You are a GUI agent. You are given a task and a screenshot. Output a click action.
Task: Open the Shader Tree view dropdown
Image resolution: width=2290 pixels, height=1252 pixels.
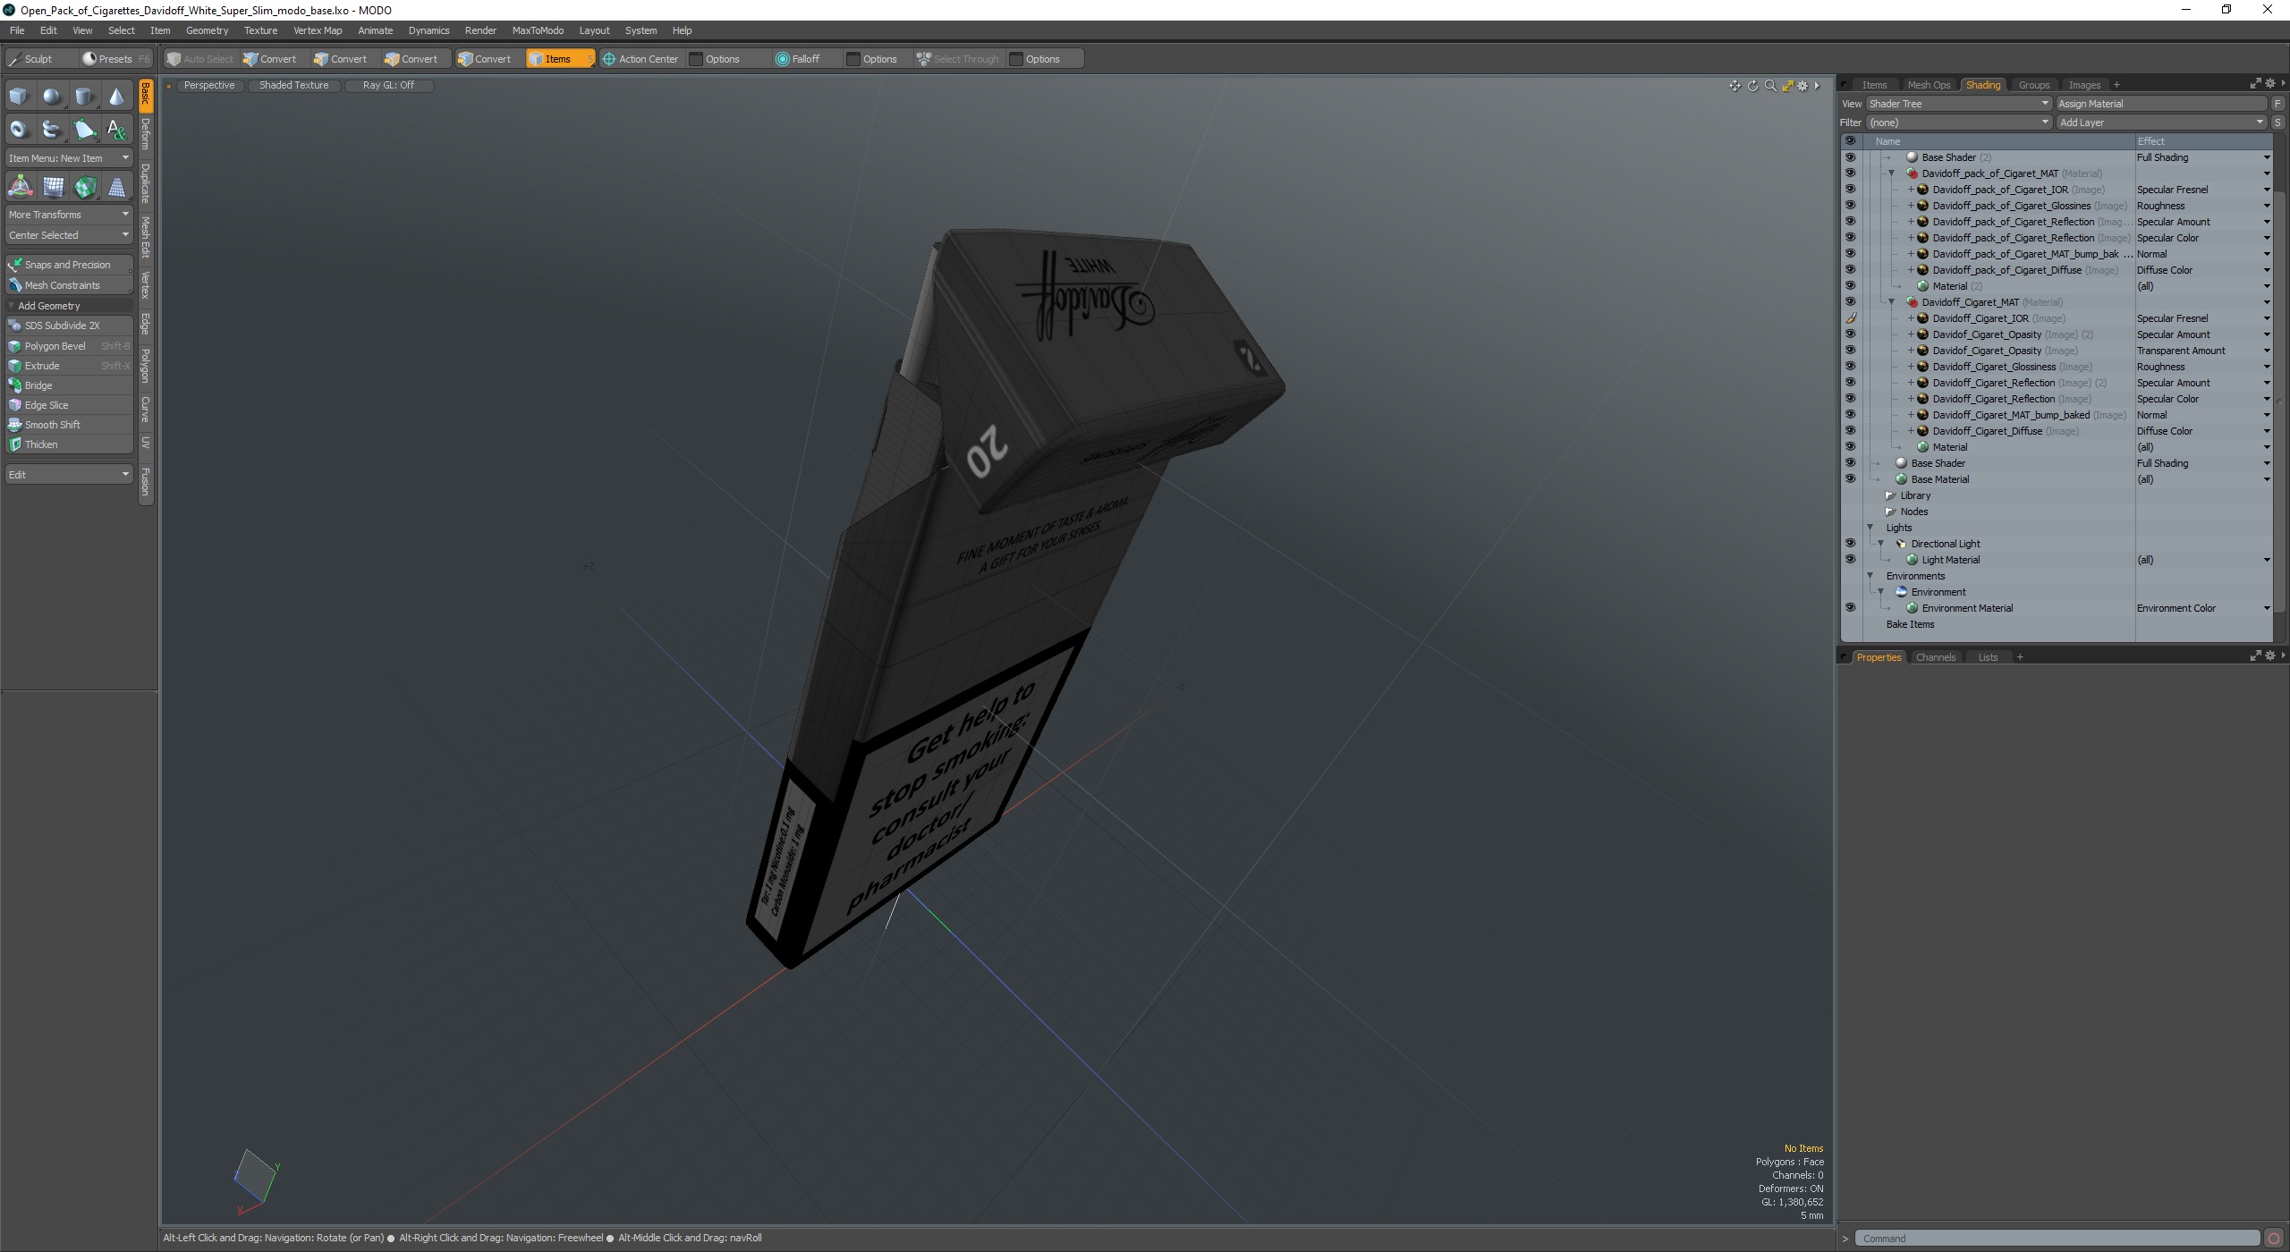point(1958,104)
